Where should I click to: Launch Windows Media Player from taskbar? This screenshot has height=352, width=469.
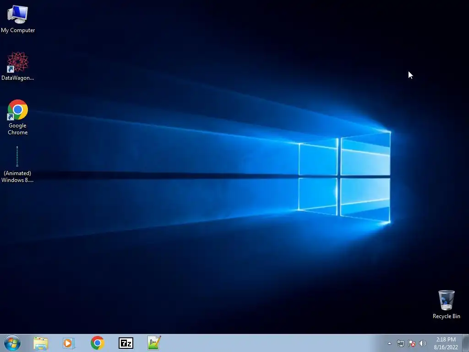[69, 343]
